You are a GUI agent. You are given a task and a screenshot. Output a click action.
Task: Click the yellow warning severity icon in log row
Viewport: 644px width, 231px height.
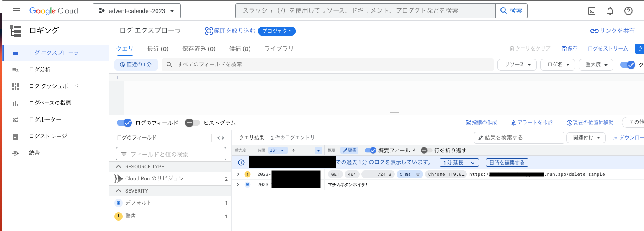pyautogui.click(x=247, y=174)
